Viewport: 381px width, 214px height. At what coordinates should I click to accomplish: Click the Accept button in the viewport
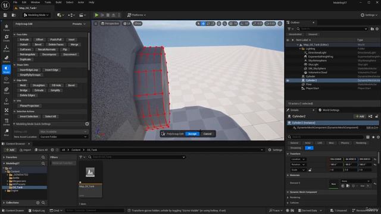pos(192,134)
